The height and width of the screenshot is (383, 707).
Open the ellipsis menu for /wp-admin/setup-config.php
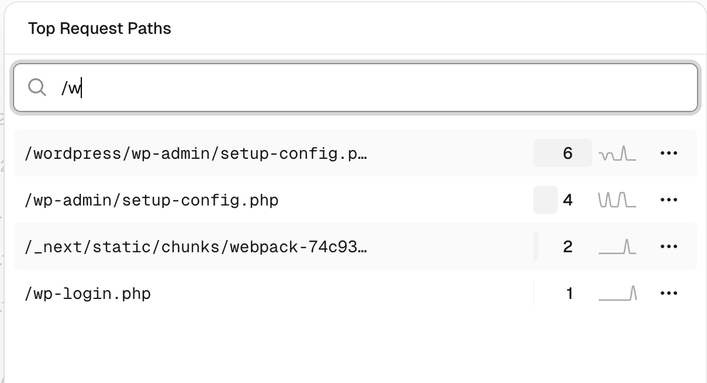[669, 200]
